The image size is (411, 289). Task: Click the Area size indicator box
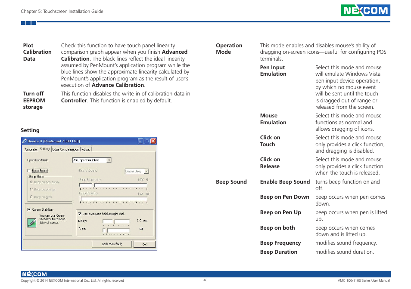(141, 229)
